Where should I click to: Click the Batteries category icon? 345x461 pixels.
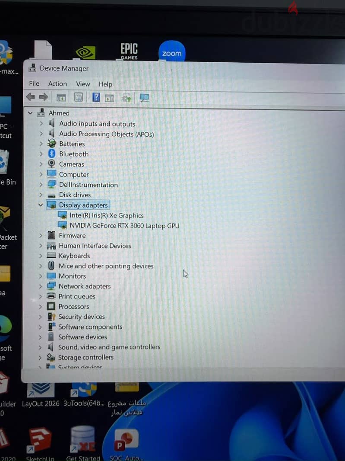(x=52, y=144)
